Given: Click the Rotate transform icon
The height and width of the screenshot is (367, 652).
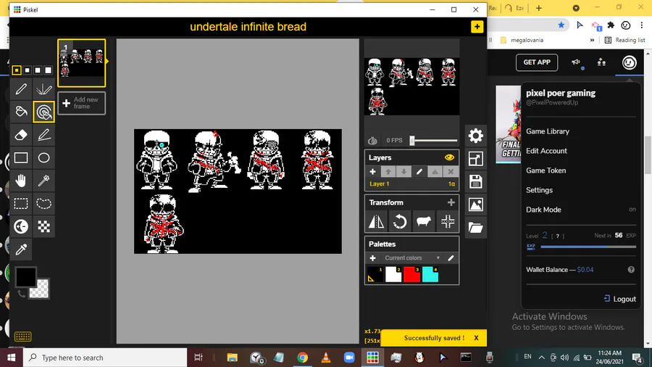Looking at the screenshot, I should click(400, 221).
